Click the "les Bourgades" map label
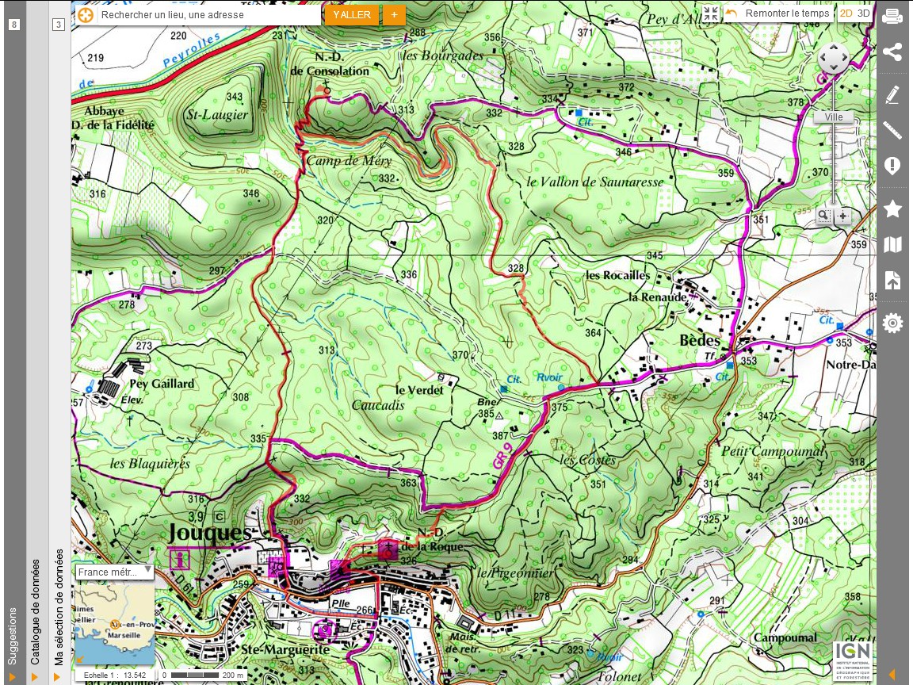 pyautogui.click(x=443, y=56)
